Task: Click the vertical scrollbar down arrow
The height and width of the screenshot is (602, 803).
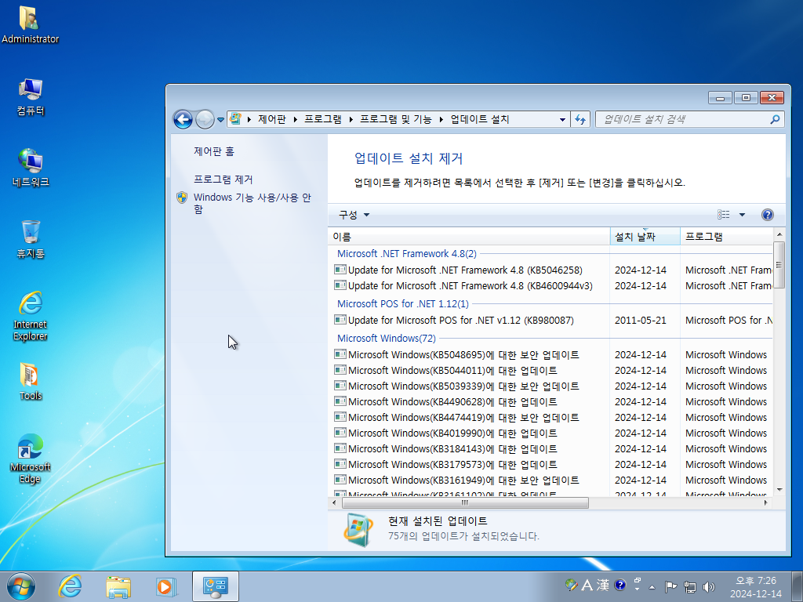Action: (779, 490)
